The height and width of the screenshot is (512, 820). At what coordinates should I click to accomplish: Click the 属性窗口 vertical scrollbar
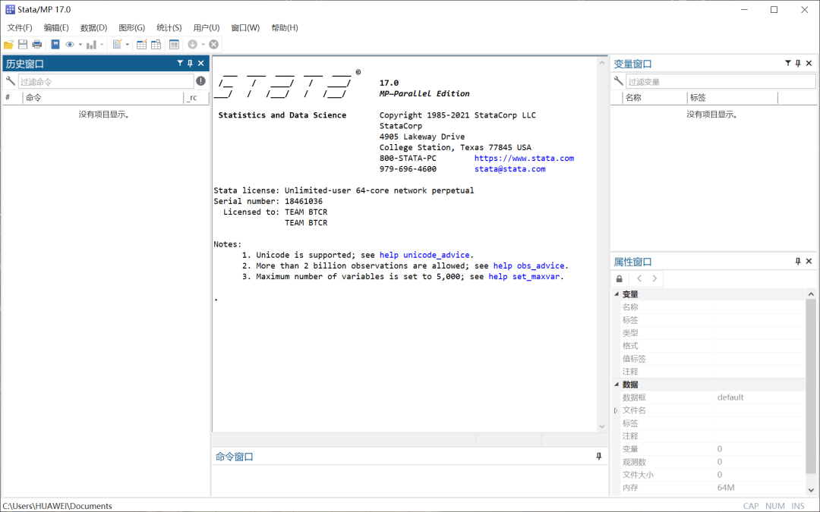tap(811, 387)
